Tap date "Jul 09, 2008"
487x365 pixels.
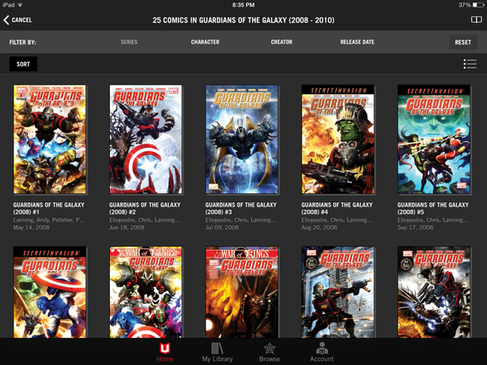(x=222, y=227)
